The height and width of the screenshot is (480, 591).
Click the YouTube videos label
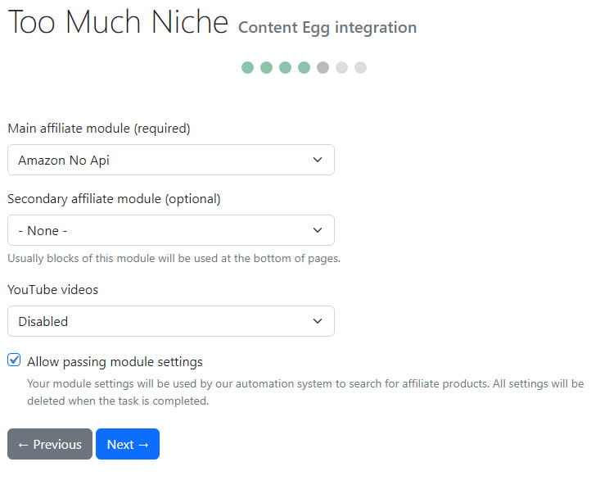coord(52,290)
